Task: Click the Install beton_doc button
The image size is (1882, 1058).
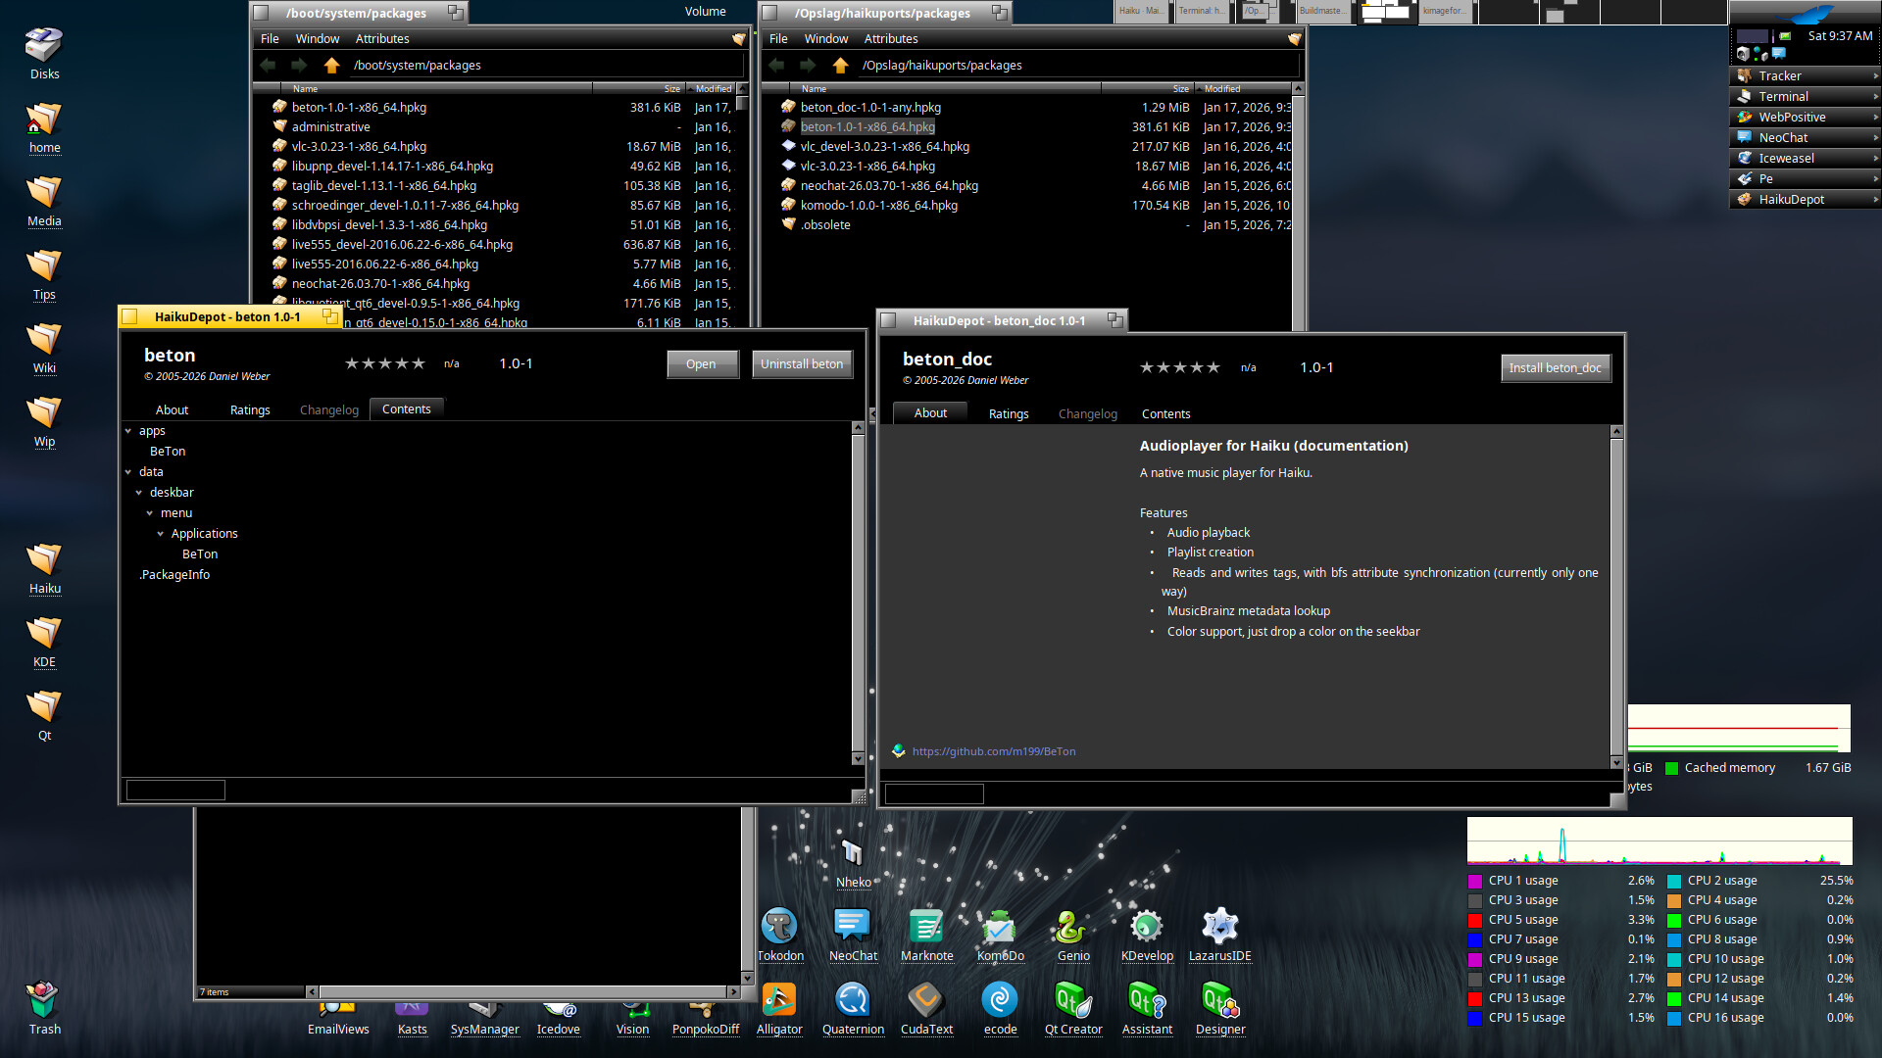Action: (x=1555, y=368)
